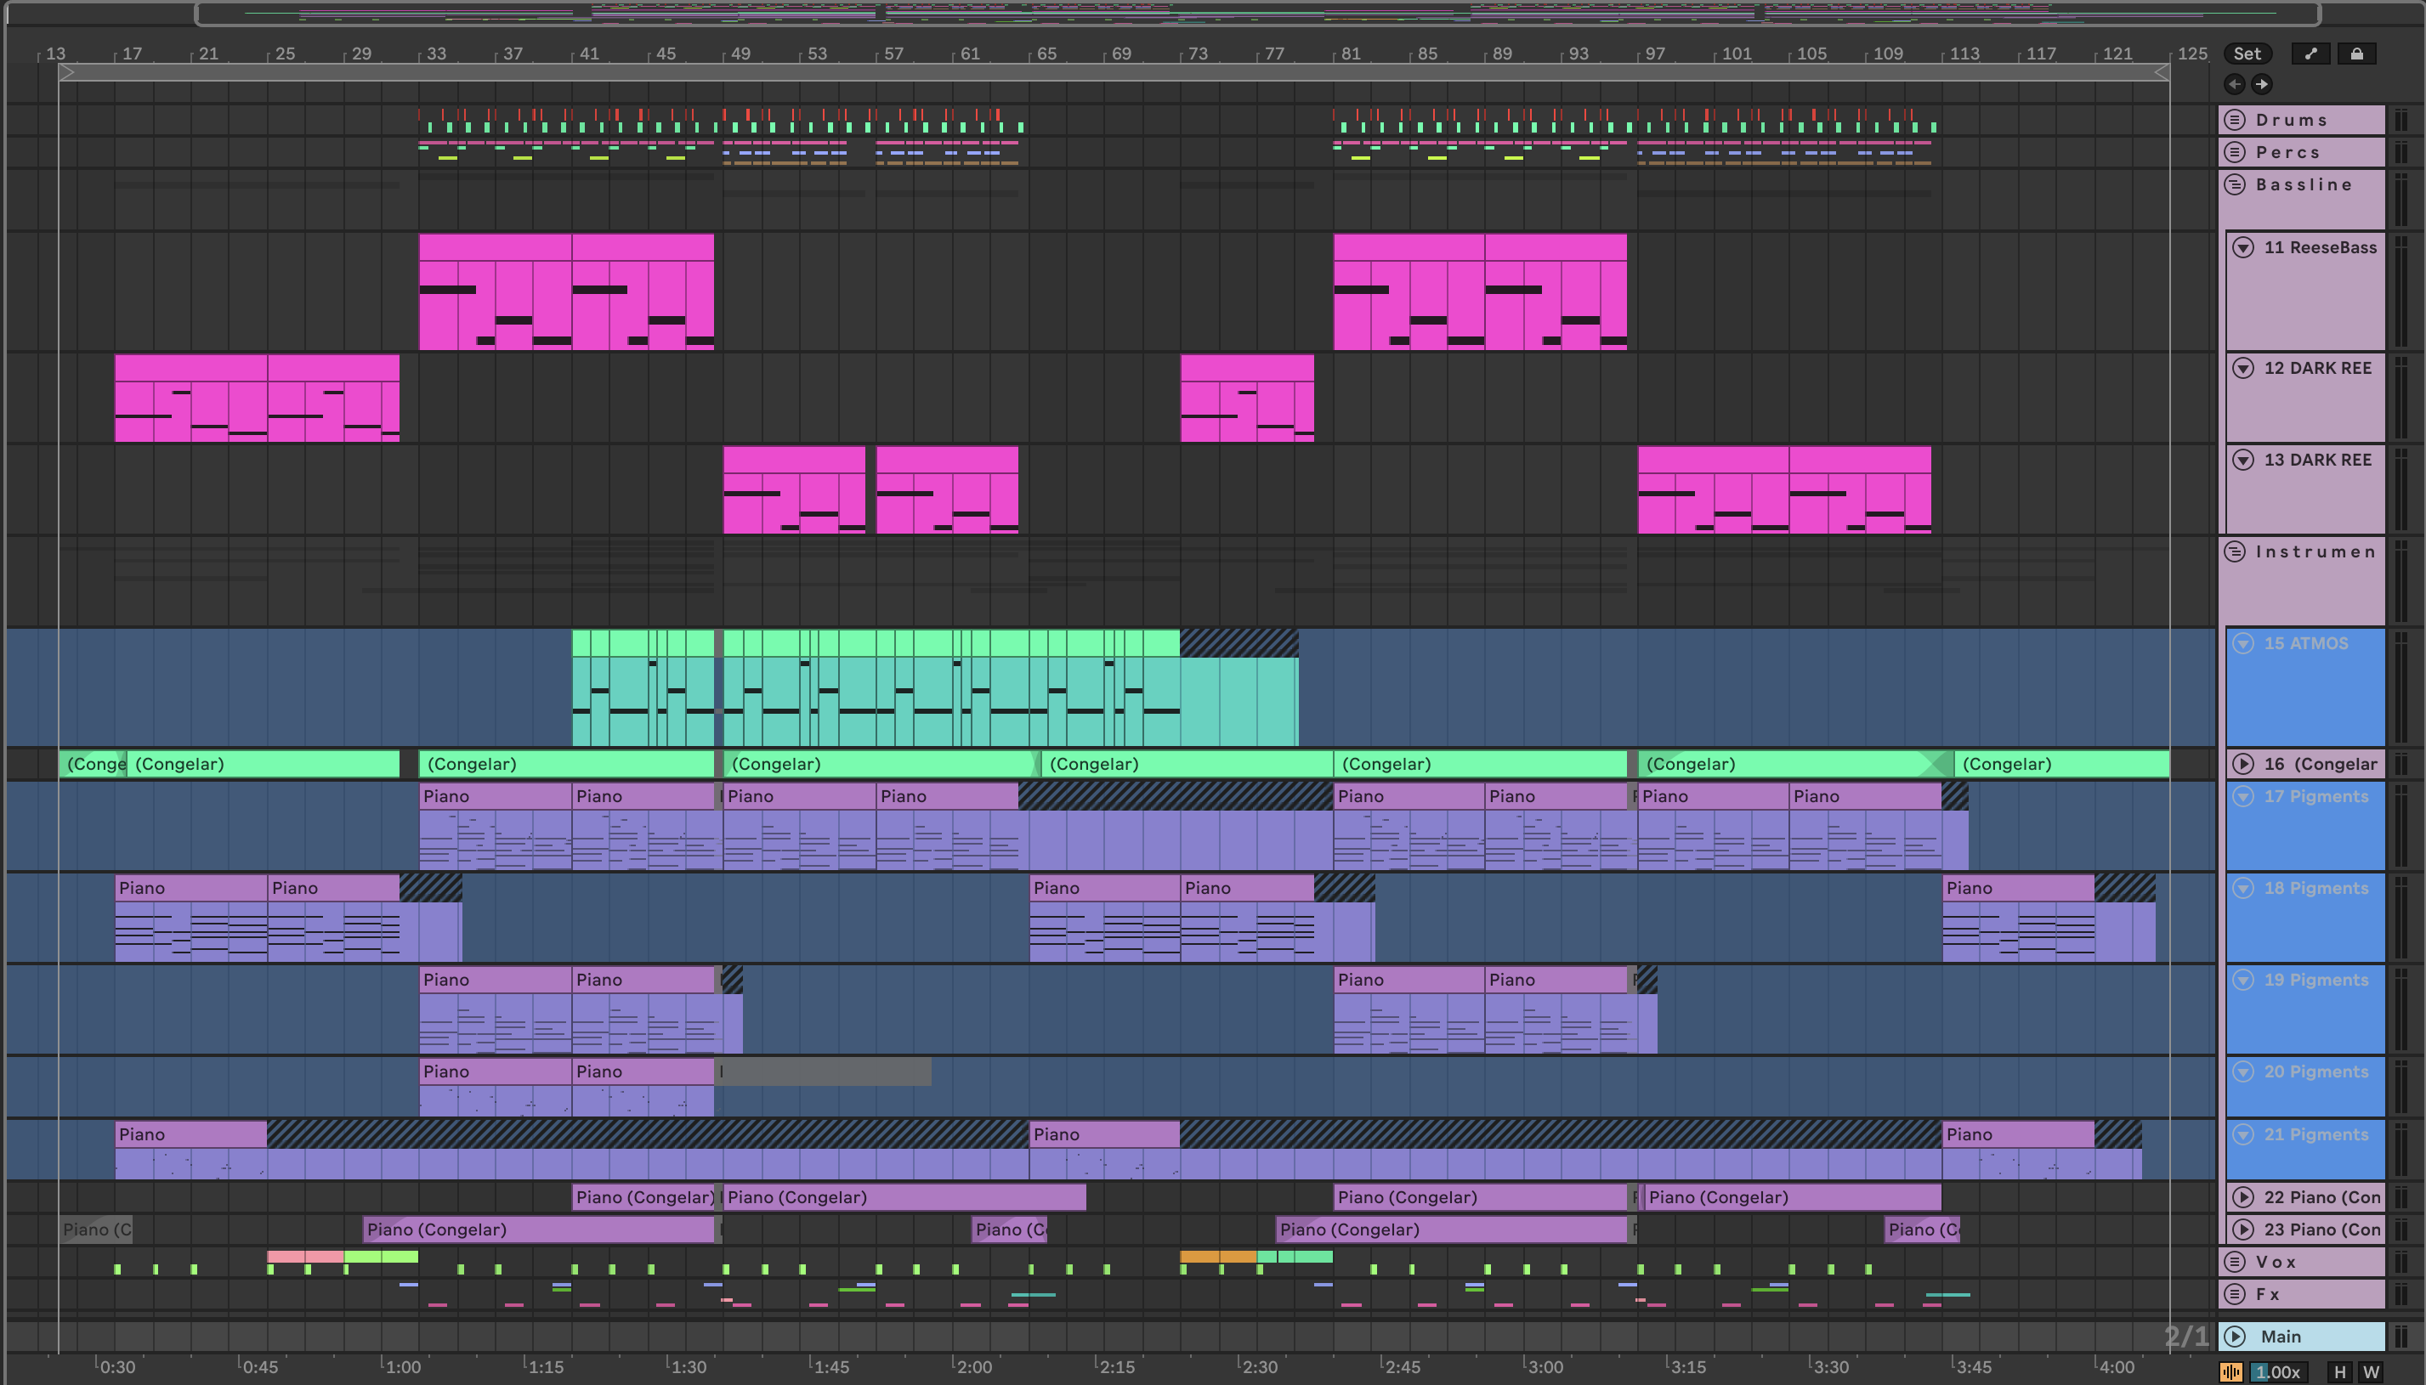Image resolution: width=2426 pixels, height=1385 pixels.
Task: Fold the Drums group track
Action: (x=2236, y=120)
